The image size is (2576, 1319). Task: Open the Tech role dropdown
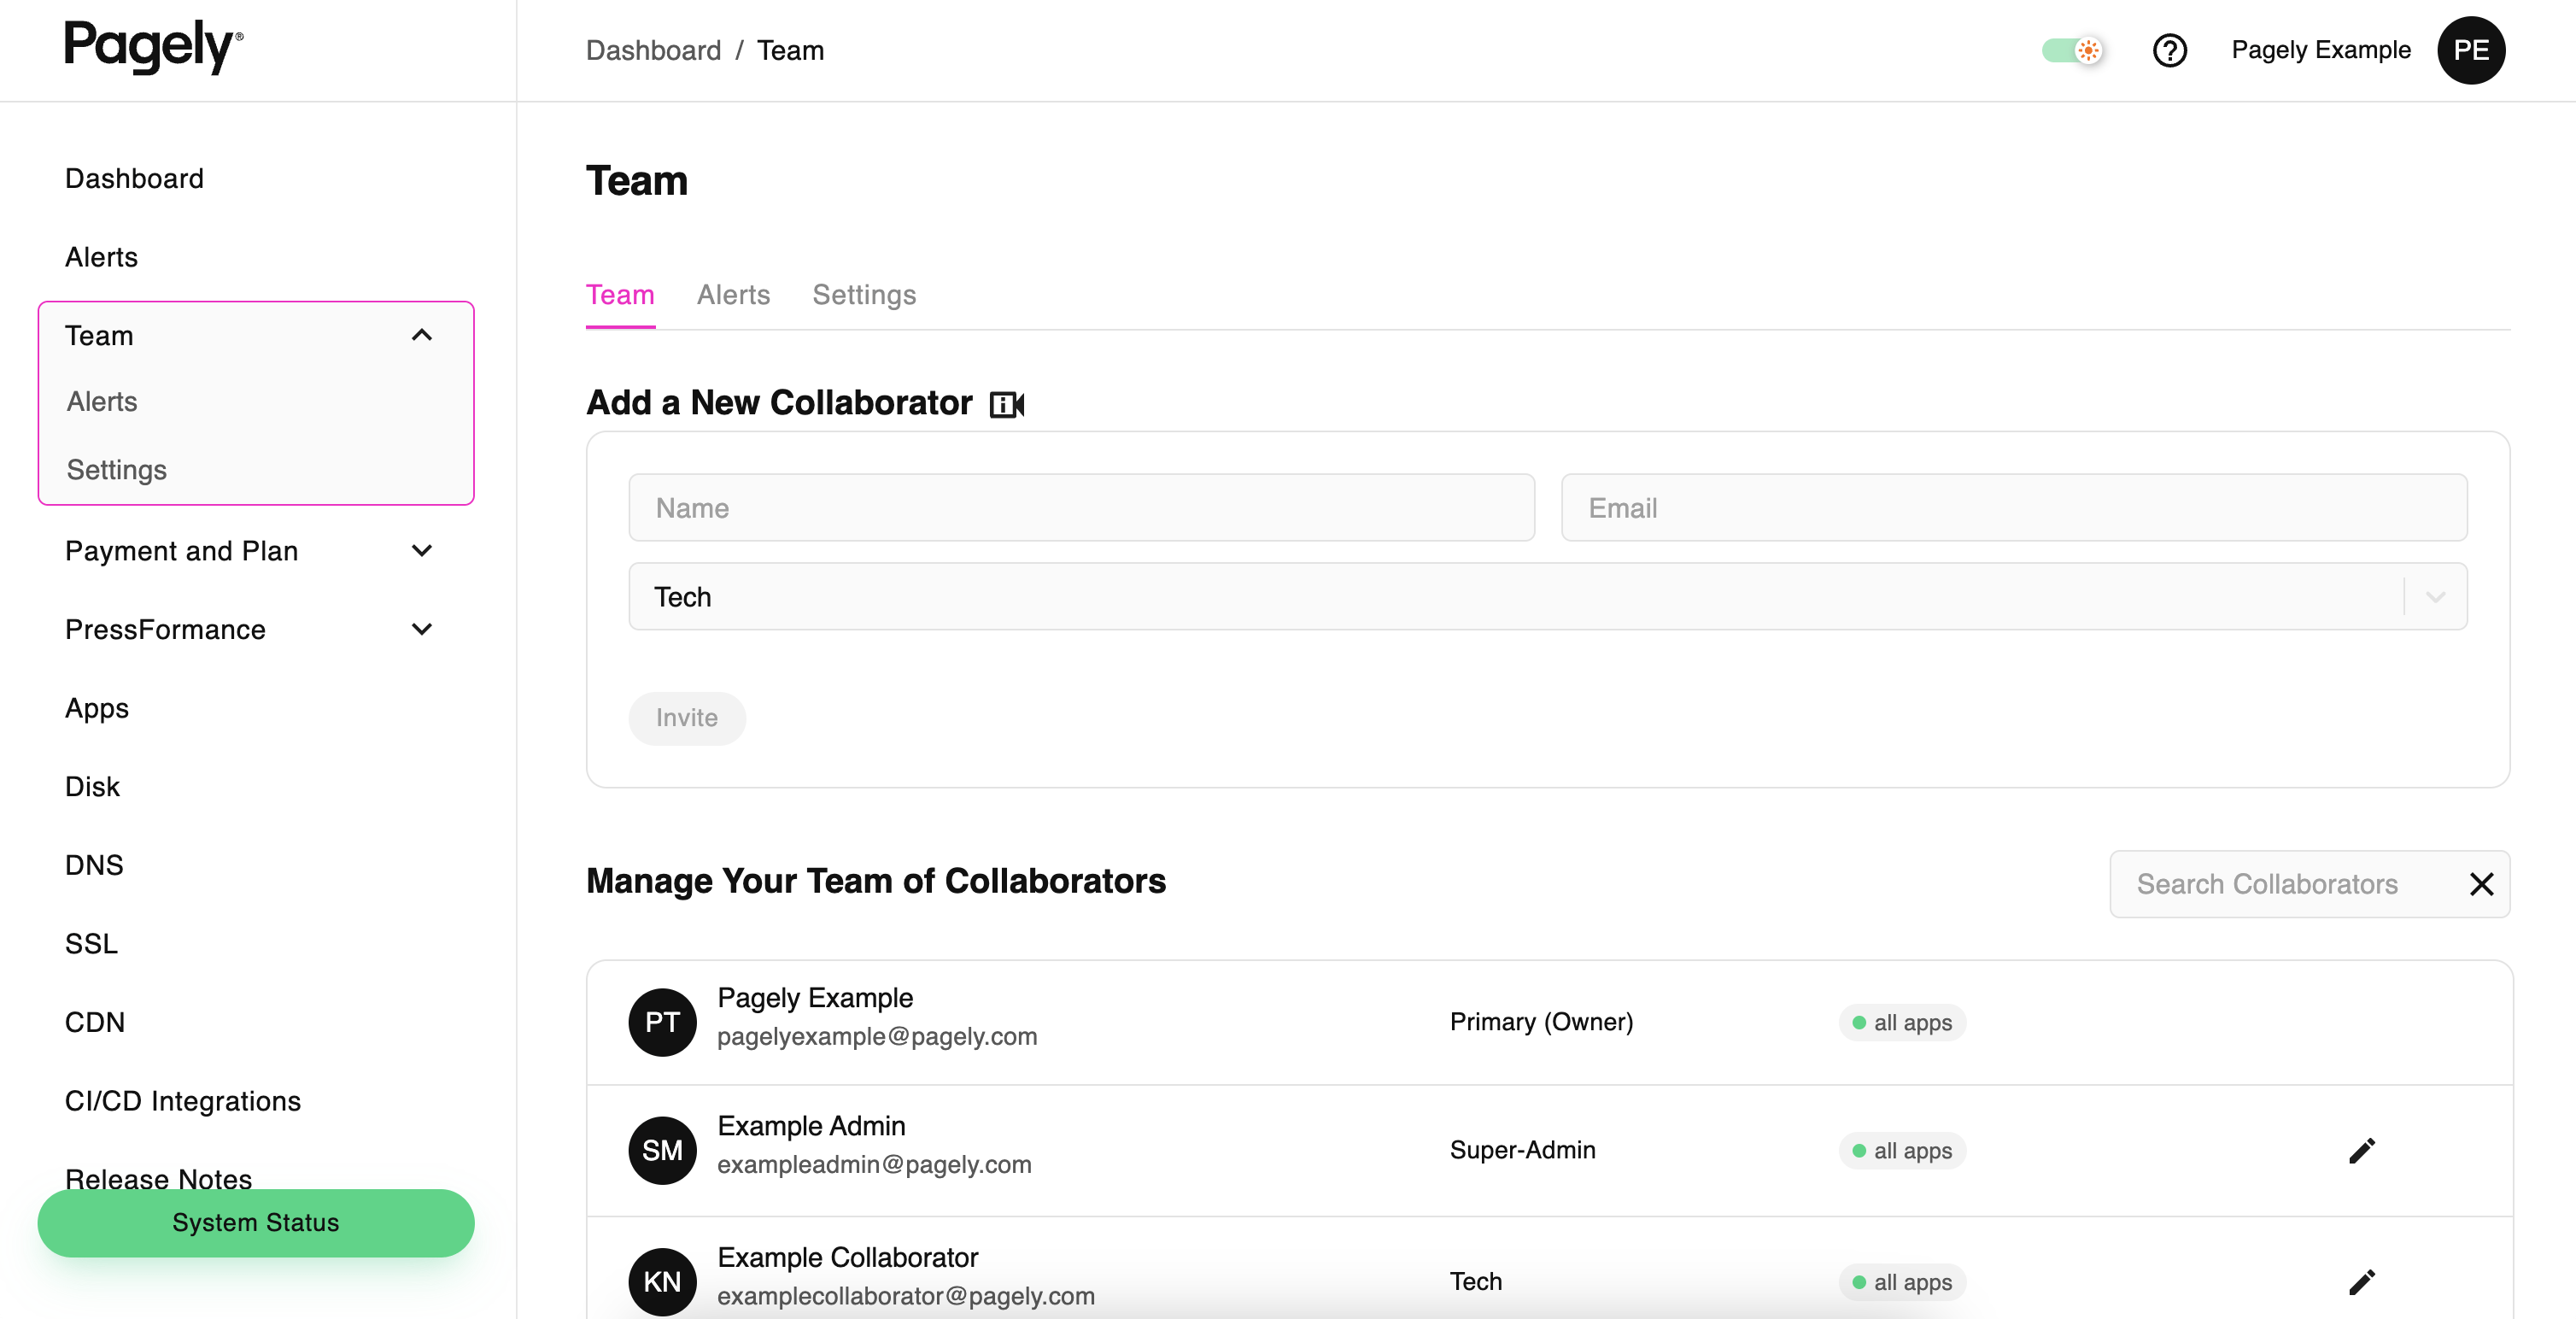coord(1547,597)
